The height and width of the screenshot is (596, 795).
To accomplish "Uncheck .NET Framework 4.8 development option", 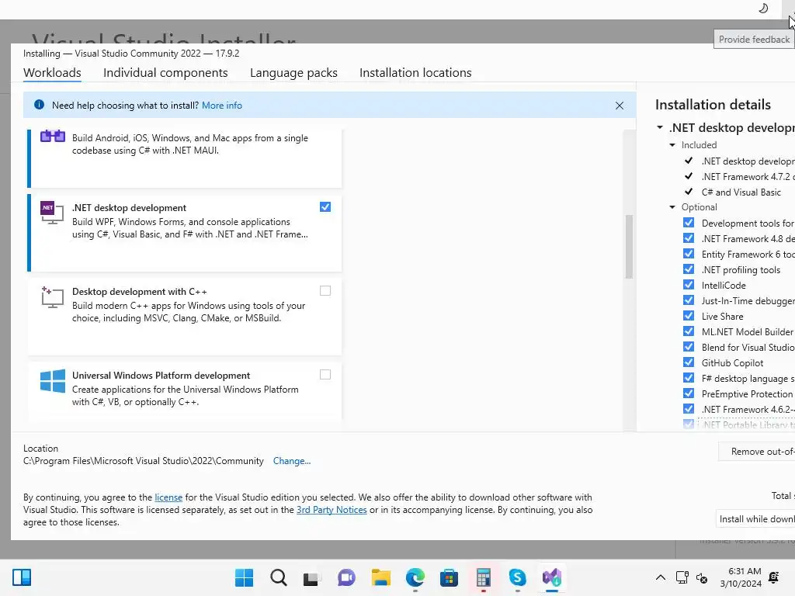I will [x=688, y=238].
